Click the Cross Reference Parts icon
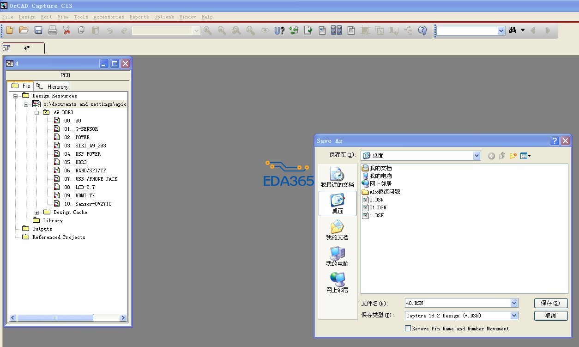 pyautogui.click(x=337, y=30)
